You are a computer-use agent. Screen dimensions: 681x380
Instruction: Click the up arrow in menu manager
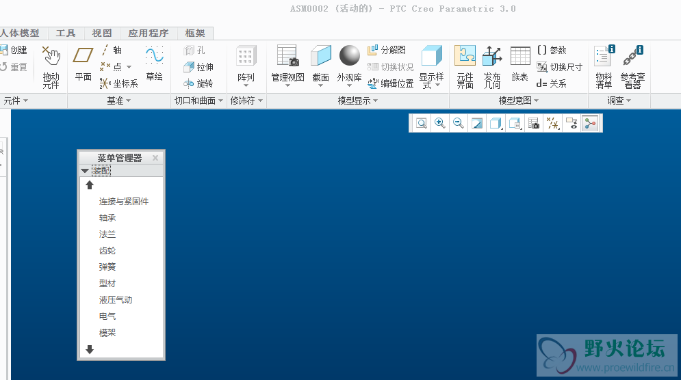[x=90, y=185]
